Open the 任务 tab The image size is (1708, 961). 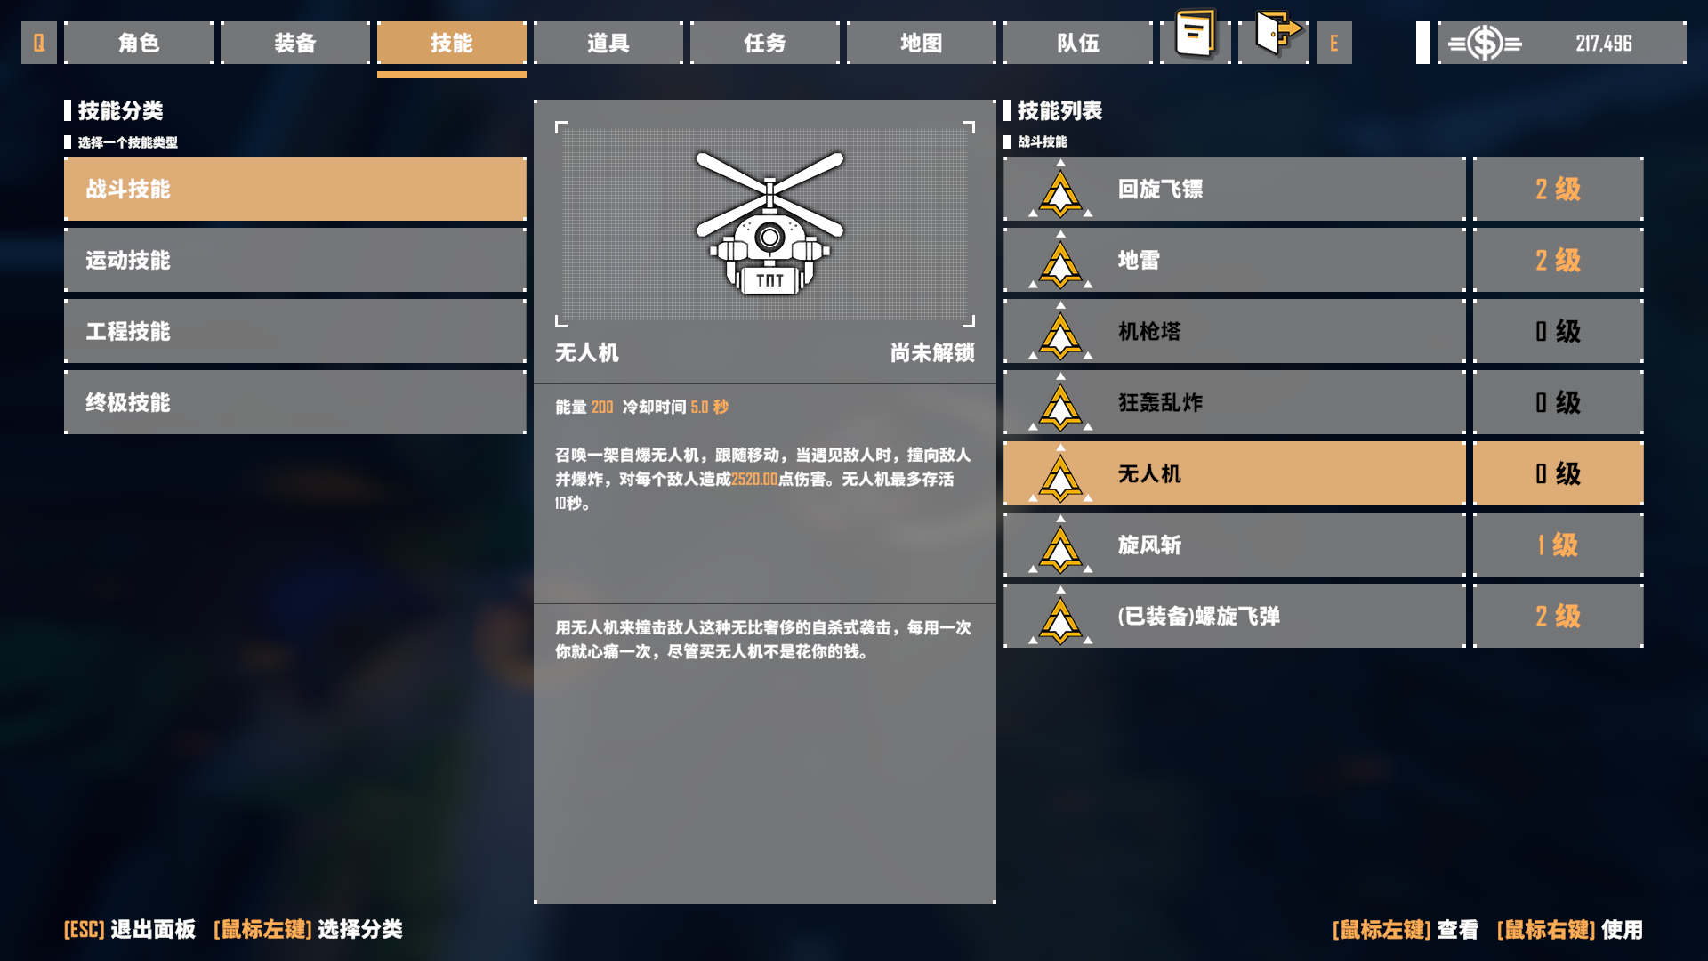[x=765, y=43]
